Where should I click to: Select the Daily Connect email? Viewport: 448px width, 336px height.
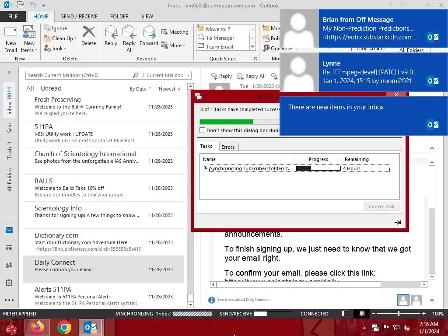click(x=103, y=269)
